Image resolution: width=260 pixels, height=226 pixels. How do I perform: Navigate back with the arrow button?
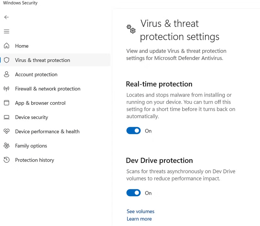point(6,17)
